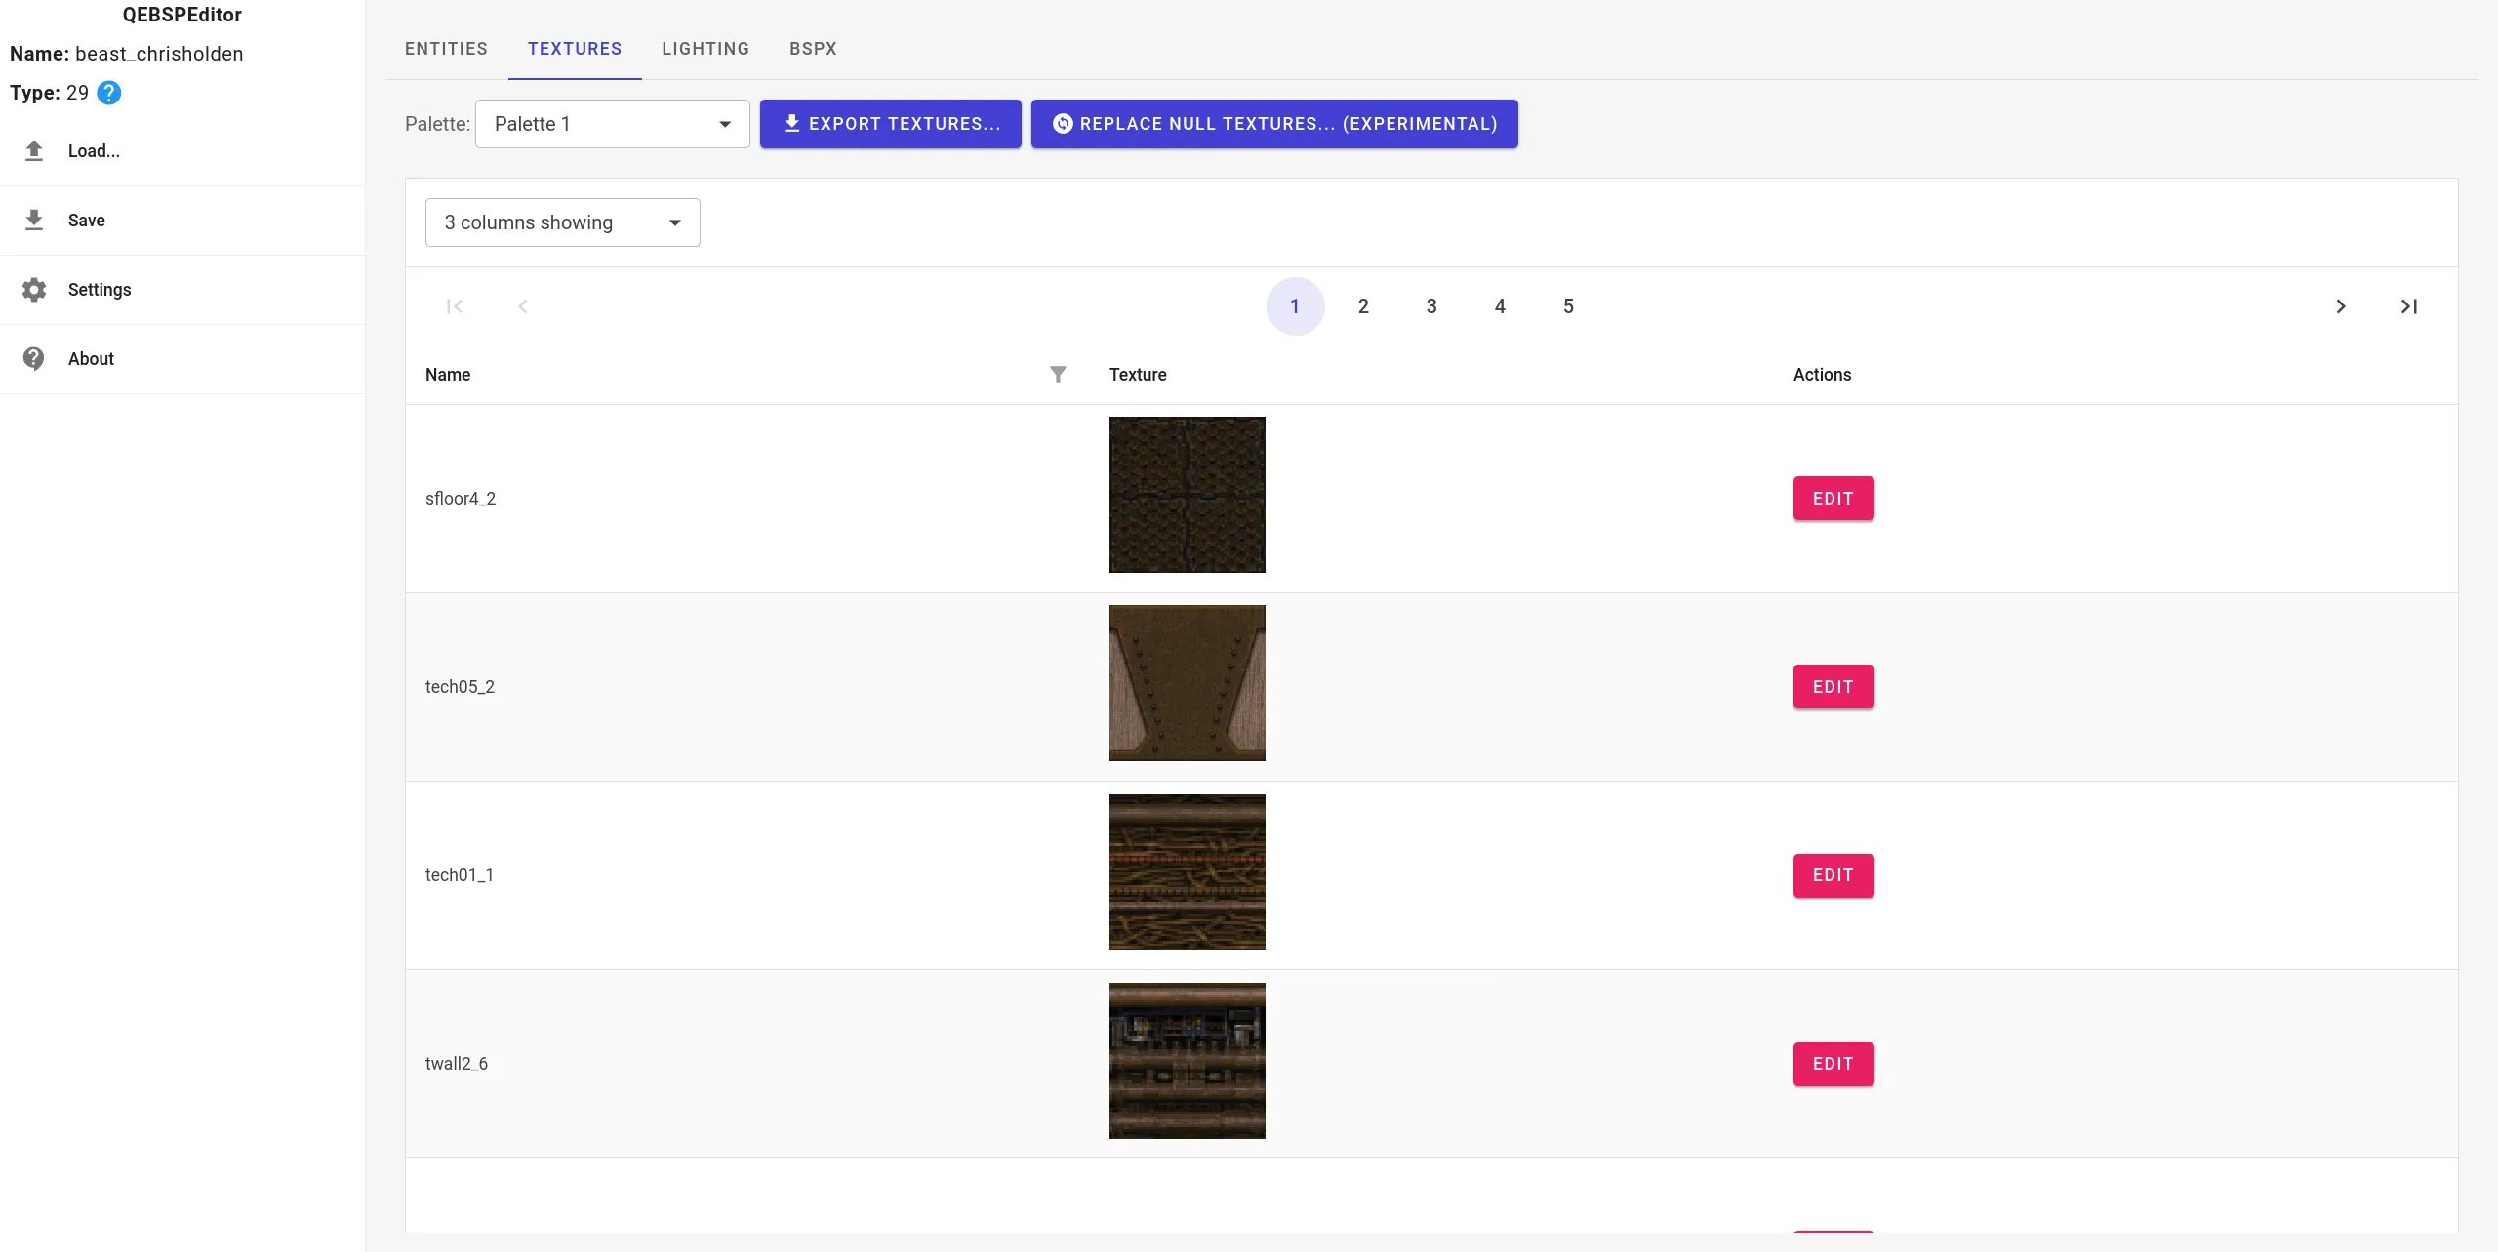Open Settings in the sidebar

pyautogui.click(x=182, y=290)
